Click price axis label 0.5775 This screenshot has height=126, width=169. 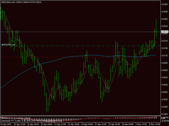165,41
